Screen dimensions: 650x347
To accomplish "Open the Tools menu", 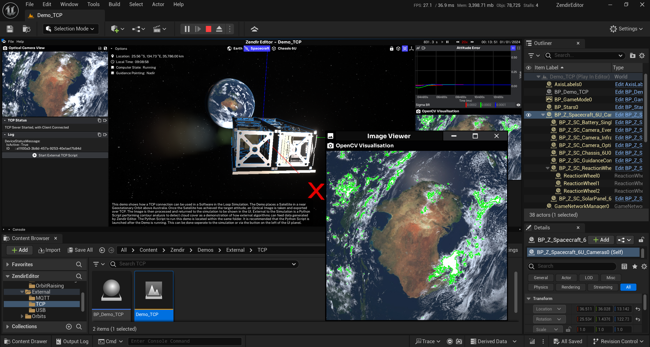I will tap(93, 4).
